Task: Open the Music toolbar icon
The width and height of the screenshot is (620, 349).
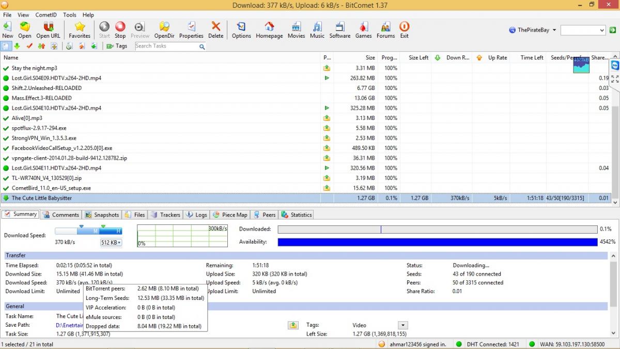Action: pos(317,30)
